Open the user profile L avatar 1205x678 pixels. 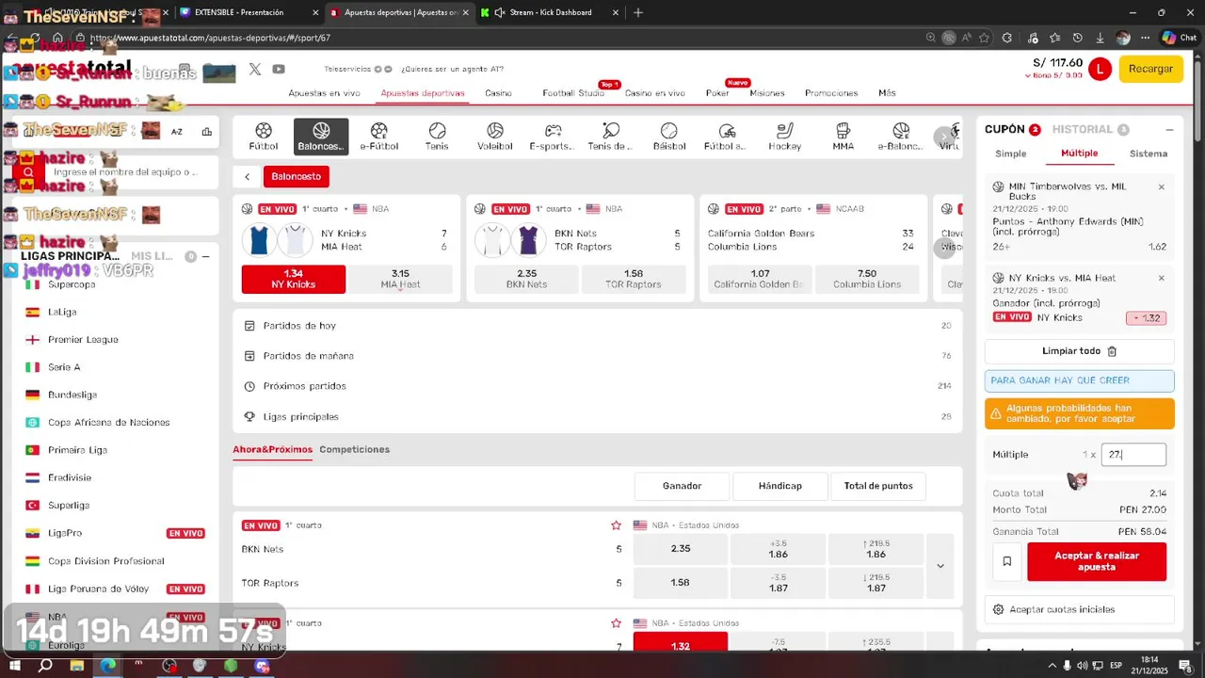(1100, 69)
